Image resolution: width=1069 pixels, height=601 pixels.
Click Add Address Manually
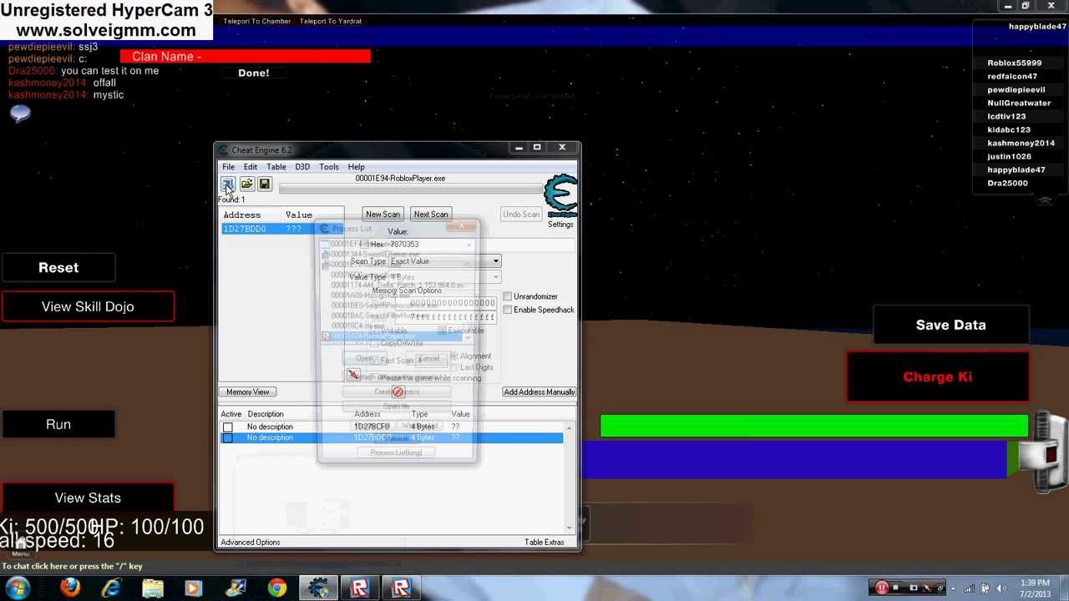point(539,392)
